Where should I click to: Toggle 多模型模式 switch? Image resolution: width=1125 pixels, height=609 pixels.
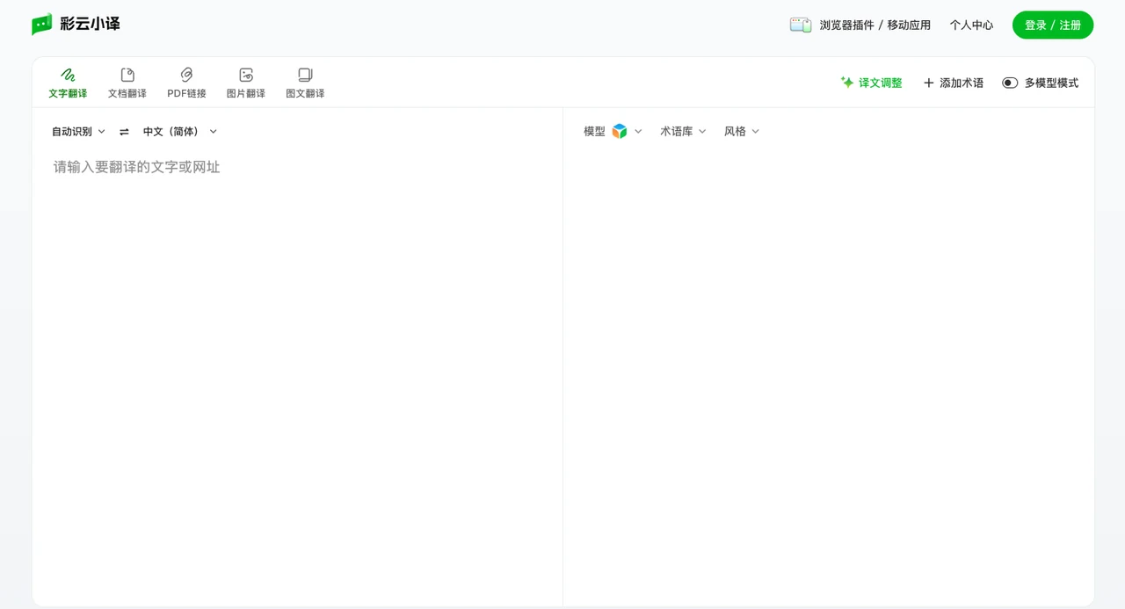[x=1010, y=83]
